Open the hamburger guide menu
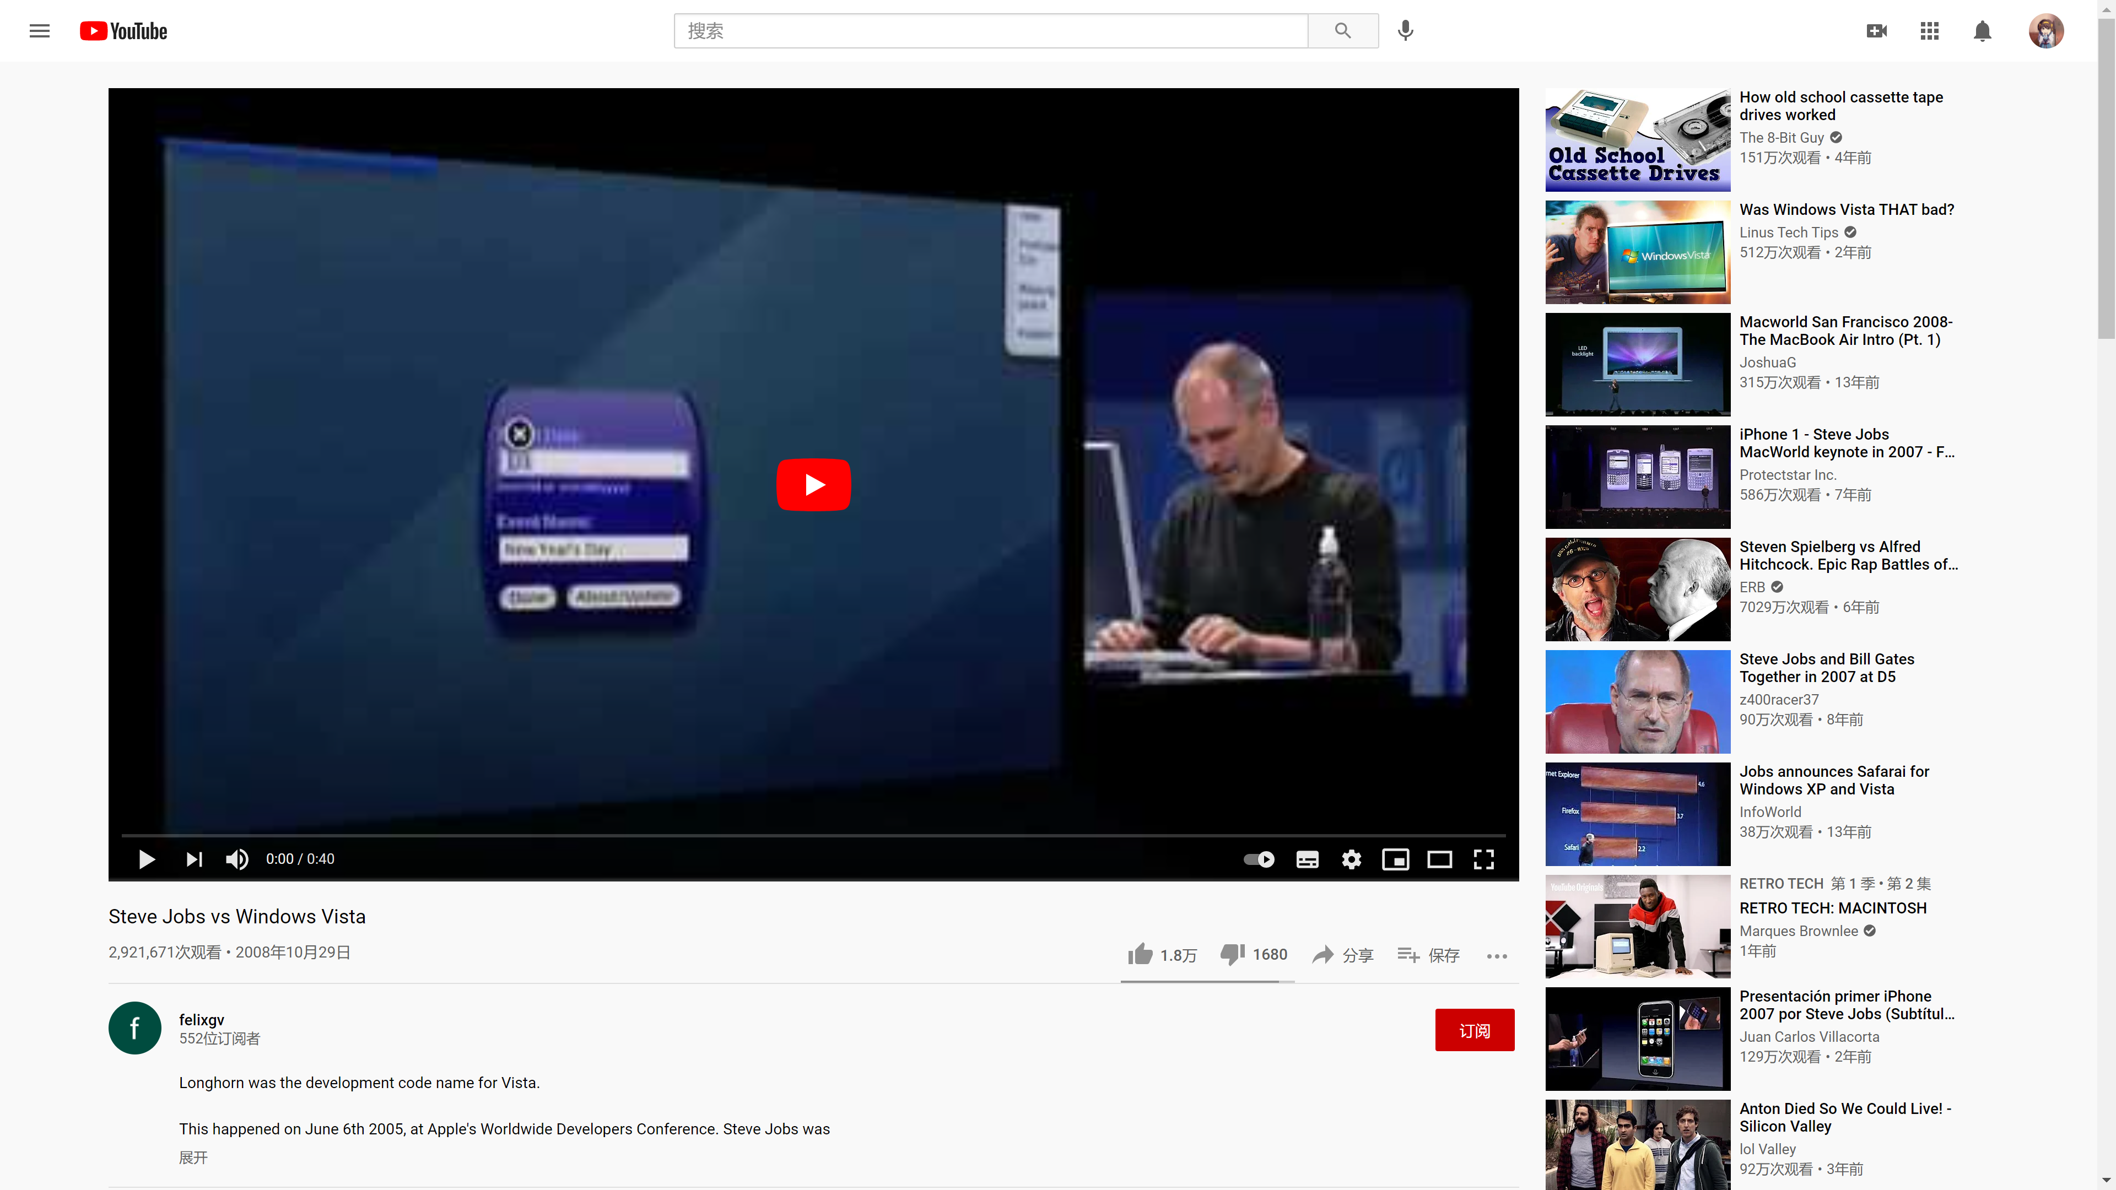This screenshot has width=2116, height=1190. (40, 31)
